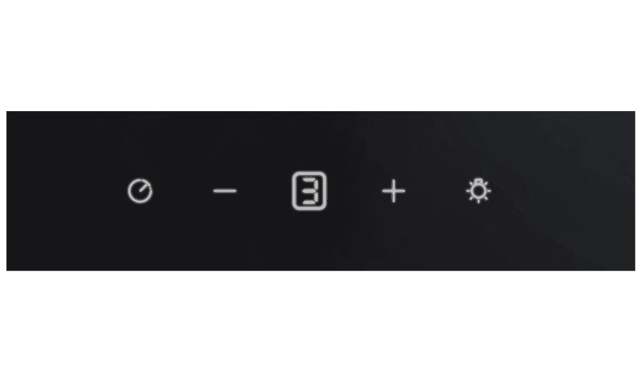The width and height of the screenshot is (642, 383).
Task: Start the delayed shut-off timer
Action: [x=140, y=191]
